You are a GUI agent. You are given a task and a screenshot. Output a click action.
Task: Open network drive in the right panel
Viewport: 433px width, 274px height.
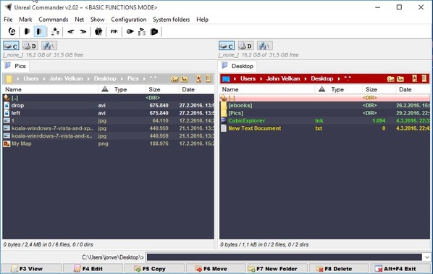(x=265, y=46)
